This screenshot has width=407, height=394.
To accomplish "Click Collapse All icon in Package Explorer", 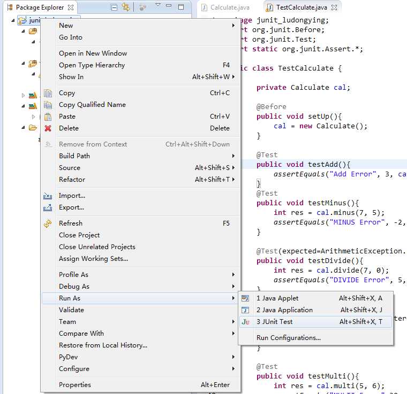I will (x=114, y=7).
